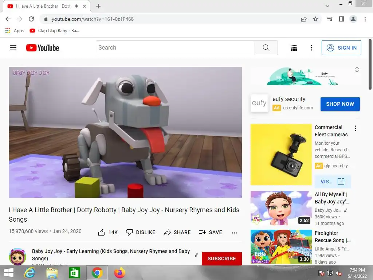373x280 pixels.
Task: Open options for Commercial Fleet Cameras ad
Action: (x=356, y=129)
